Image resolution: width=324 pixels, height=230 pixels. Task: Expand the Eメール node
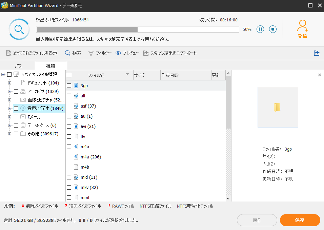(9, 117)
